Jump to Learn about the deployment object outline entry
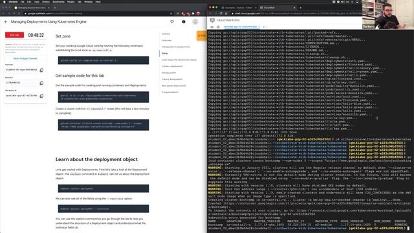 179,60
